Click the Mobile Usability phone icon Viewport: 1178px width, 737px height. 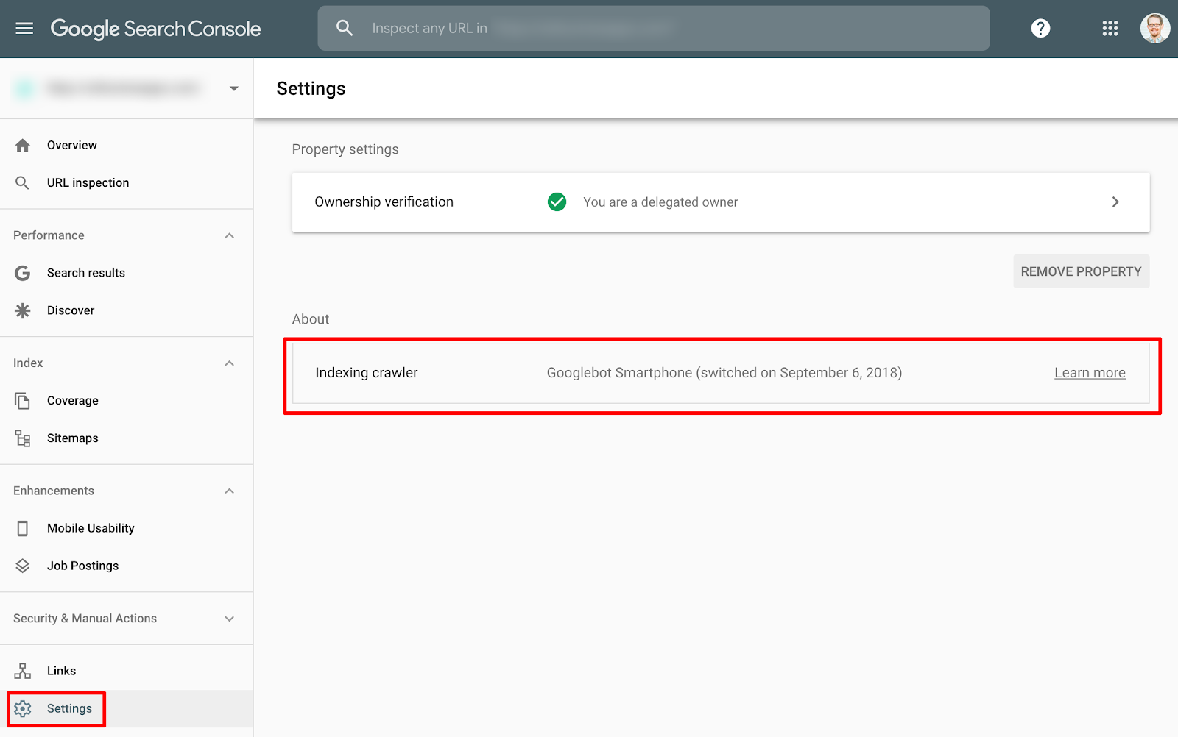coord(23,528)
